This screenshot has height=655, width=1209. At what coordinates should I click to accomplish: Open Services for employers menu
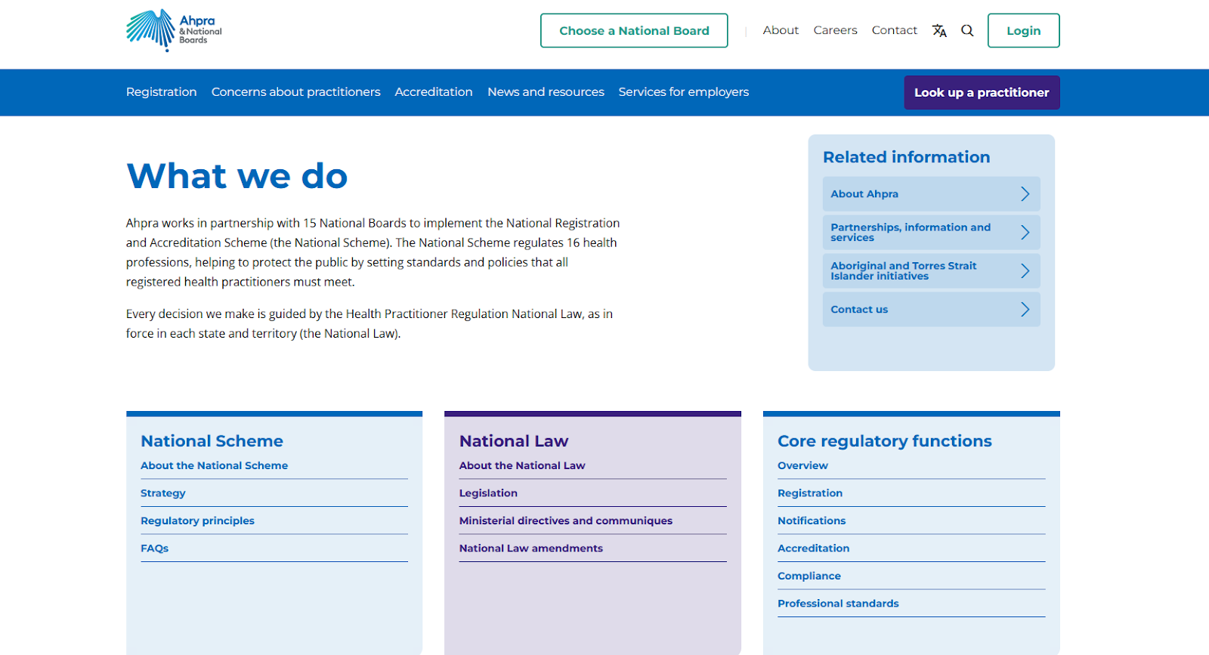684,92
